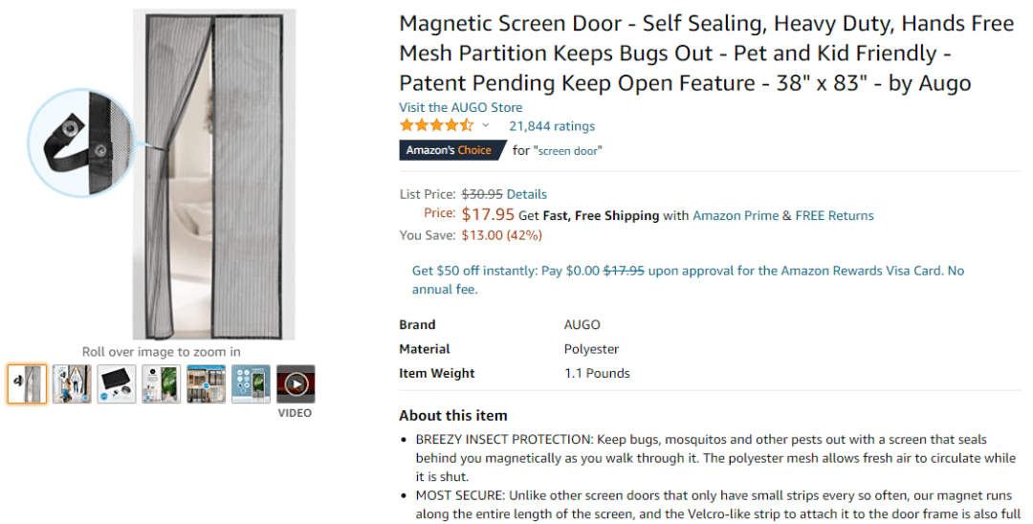The image size is (1033, 524).
Task: Open the "screen door" search link
Action: pos(568,150)
